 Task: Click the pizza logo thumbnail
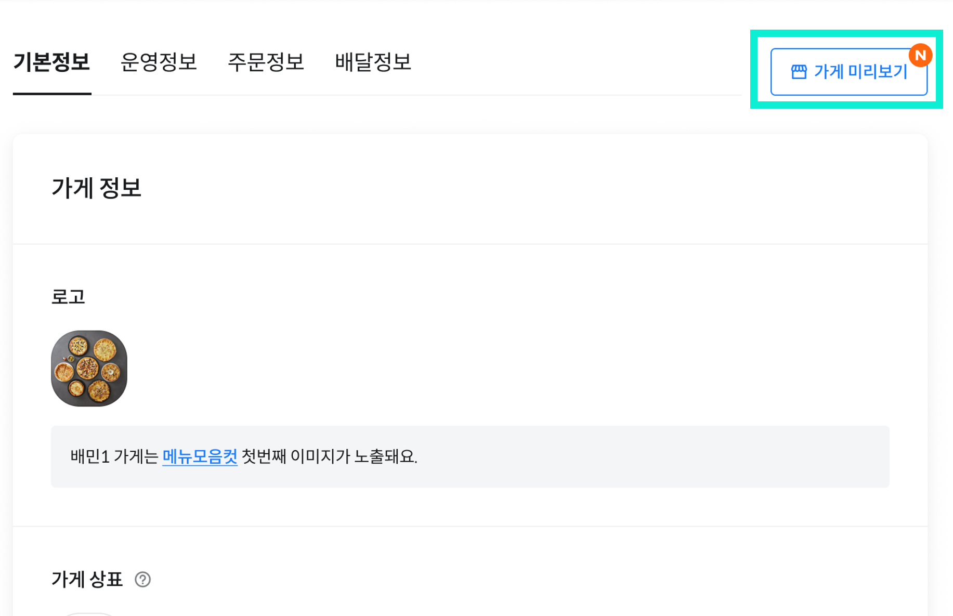pos(89,368)
